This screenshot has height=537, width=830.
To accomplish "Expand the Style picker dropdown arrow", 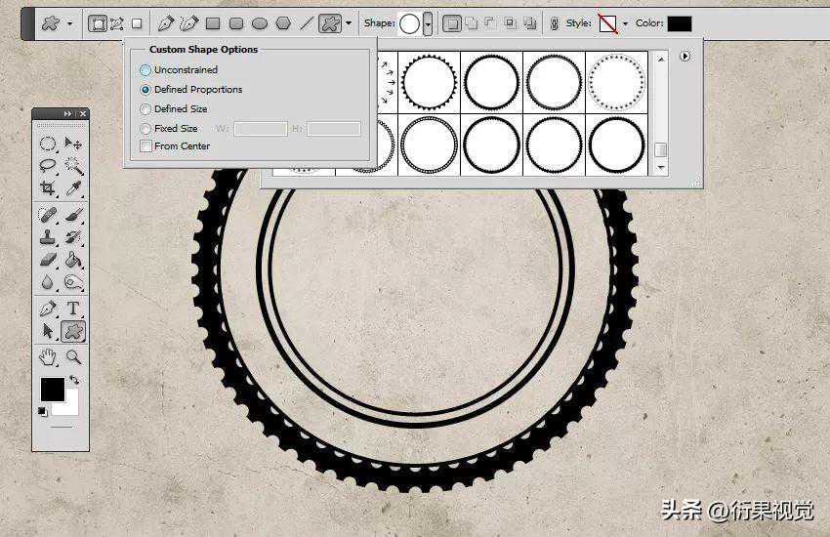I will point(625,23).
